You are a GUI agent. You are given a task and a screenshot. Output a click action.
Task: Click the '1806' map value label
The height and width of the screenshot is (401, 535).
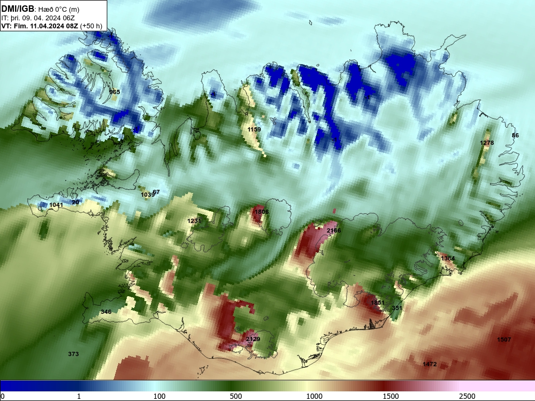coord(262,212)
